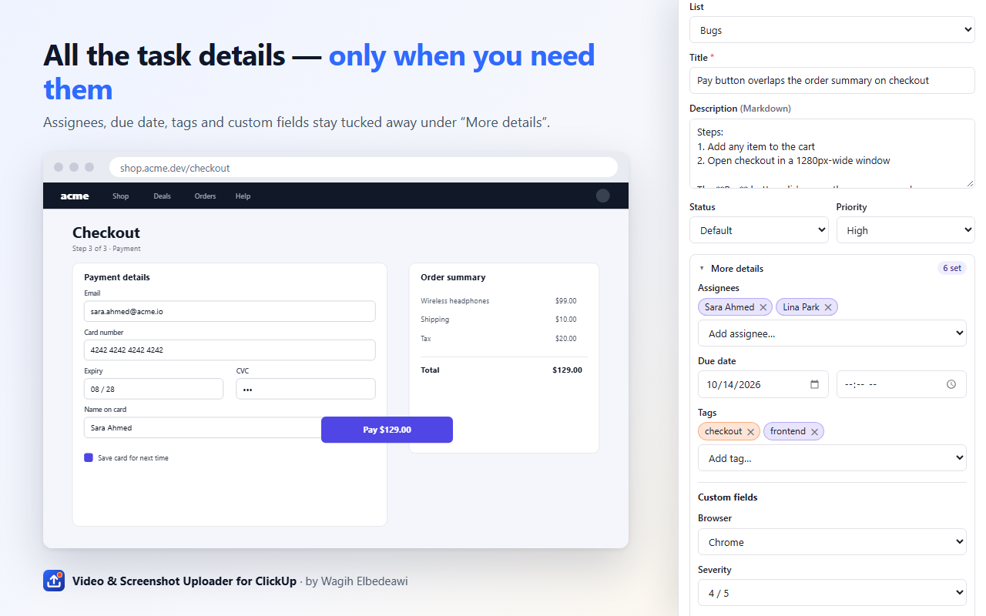
Task: Click the profile avatar in acme navbar
Action: click(x=603, y=196)
